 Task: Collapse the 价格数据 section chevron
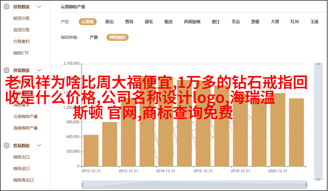(39, 7)
